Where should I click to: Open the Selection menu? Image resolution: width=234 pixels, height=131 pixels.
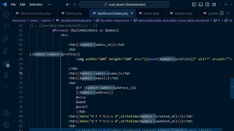click(36, 4)
